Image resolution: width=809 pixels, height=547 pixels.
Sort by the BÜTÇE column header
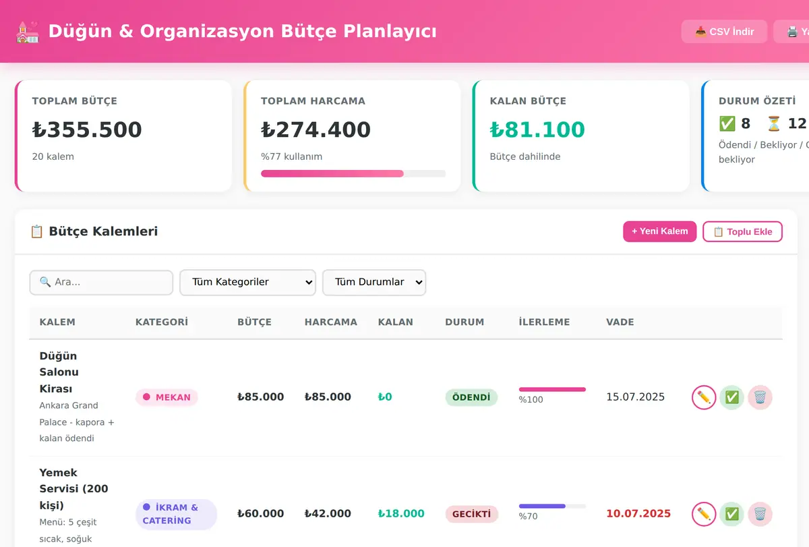(254, 322)
